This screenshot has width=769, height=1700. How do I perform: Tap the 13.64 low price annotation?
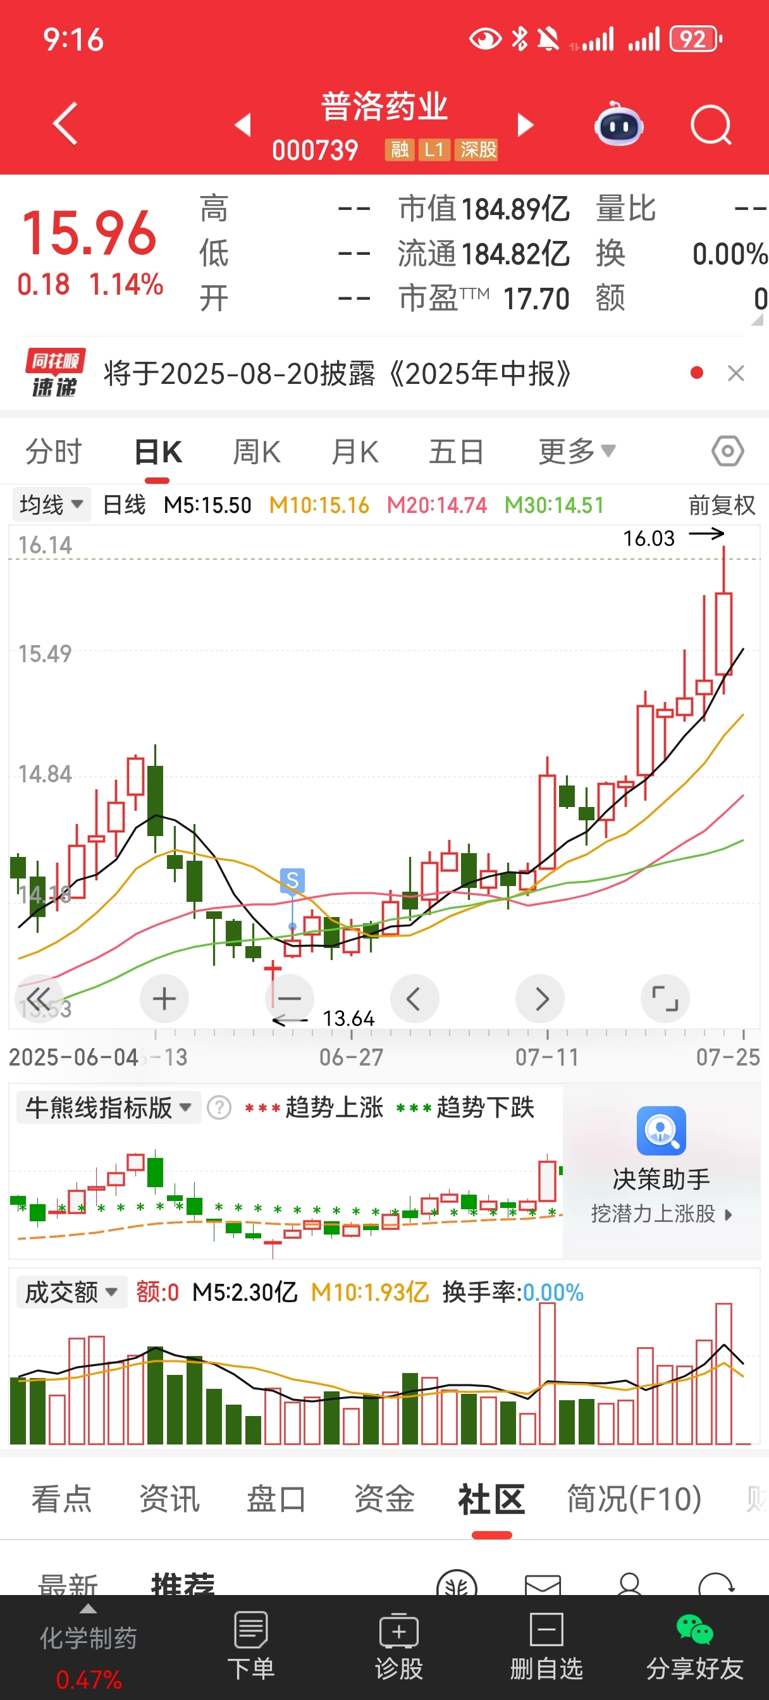pyautogui.click(x=348, y=1018)
